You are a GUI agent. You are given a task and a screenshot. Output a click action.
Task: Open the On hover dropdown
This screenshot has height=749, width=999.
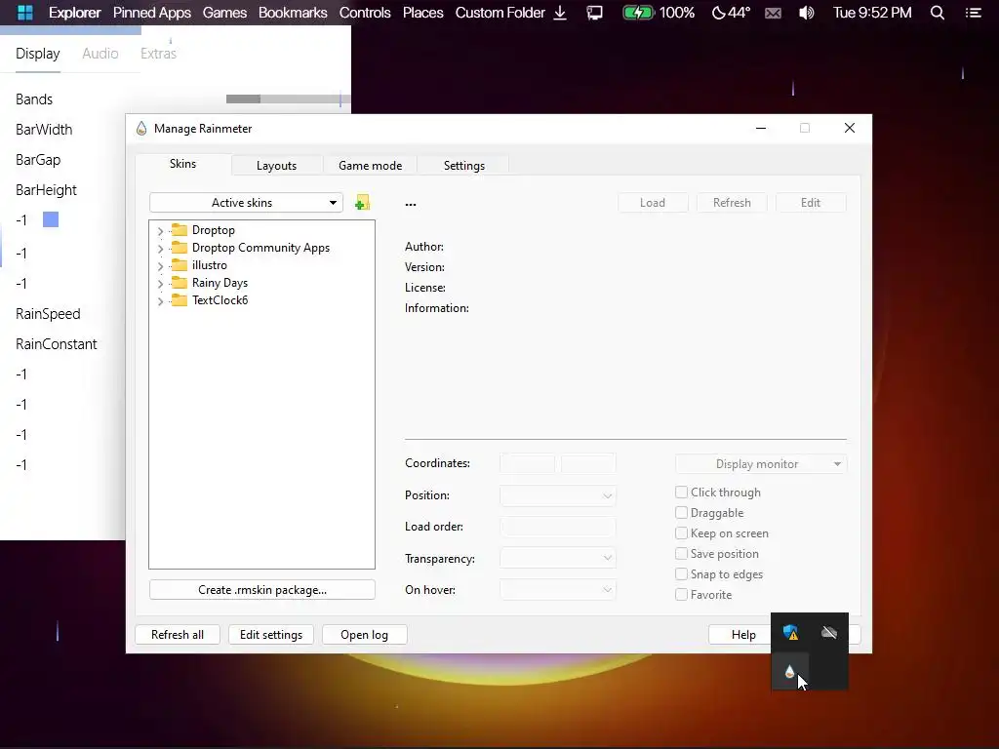557,590
